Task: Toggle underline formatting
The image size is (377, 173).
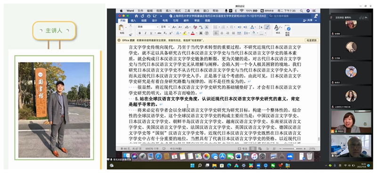Action: click(151, 33)
